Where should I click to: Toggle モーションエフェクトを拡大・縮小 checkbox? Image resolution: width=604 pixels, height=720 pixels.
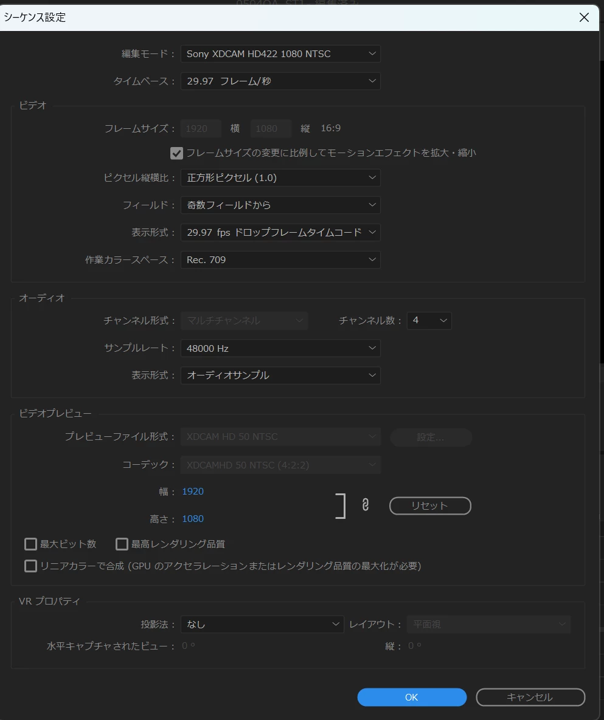[x=176, y=153]
